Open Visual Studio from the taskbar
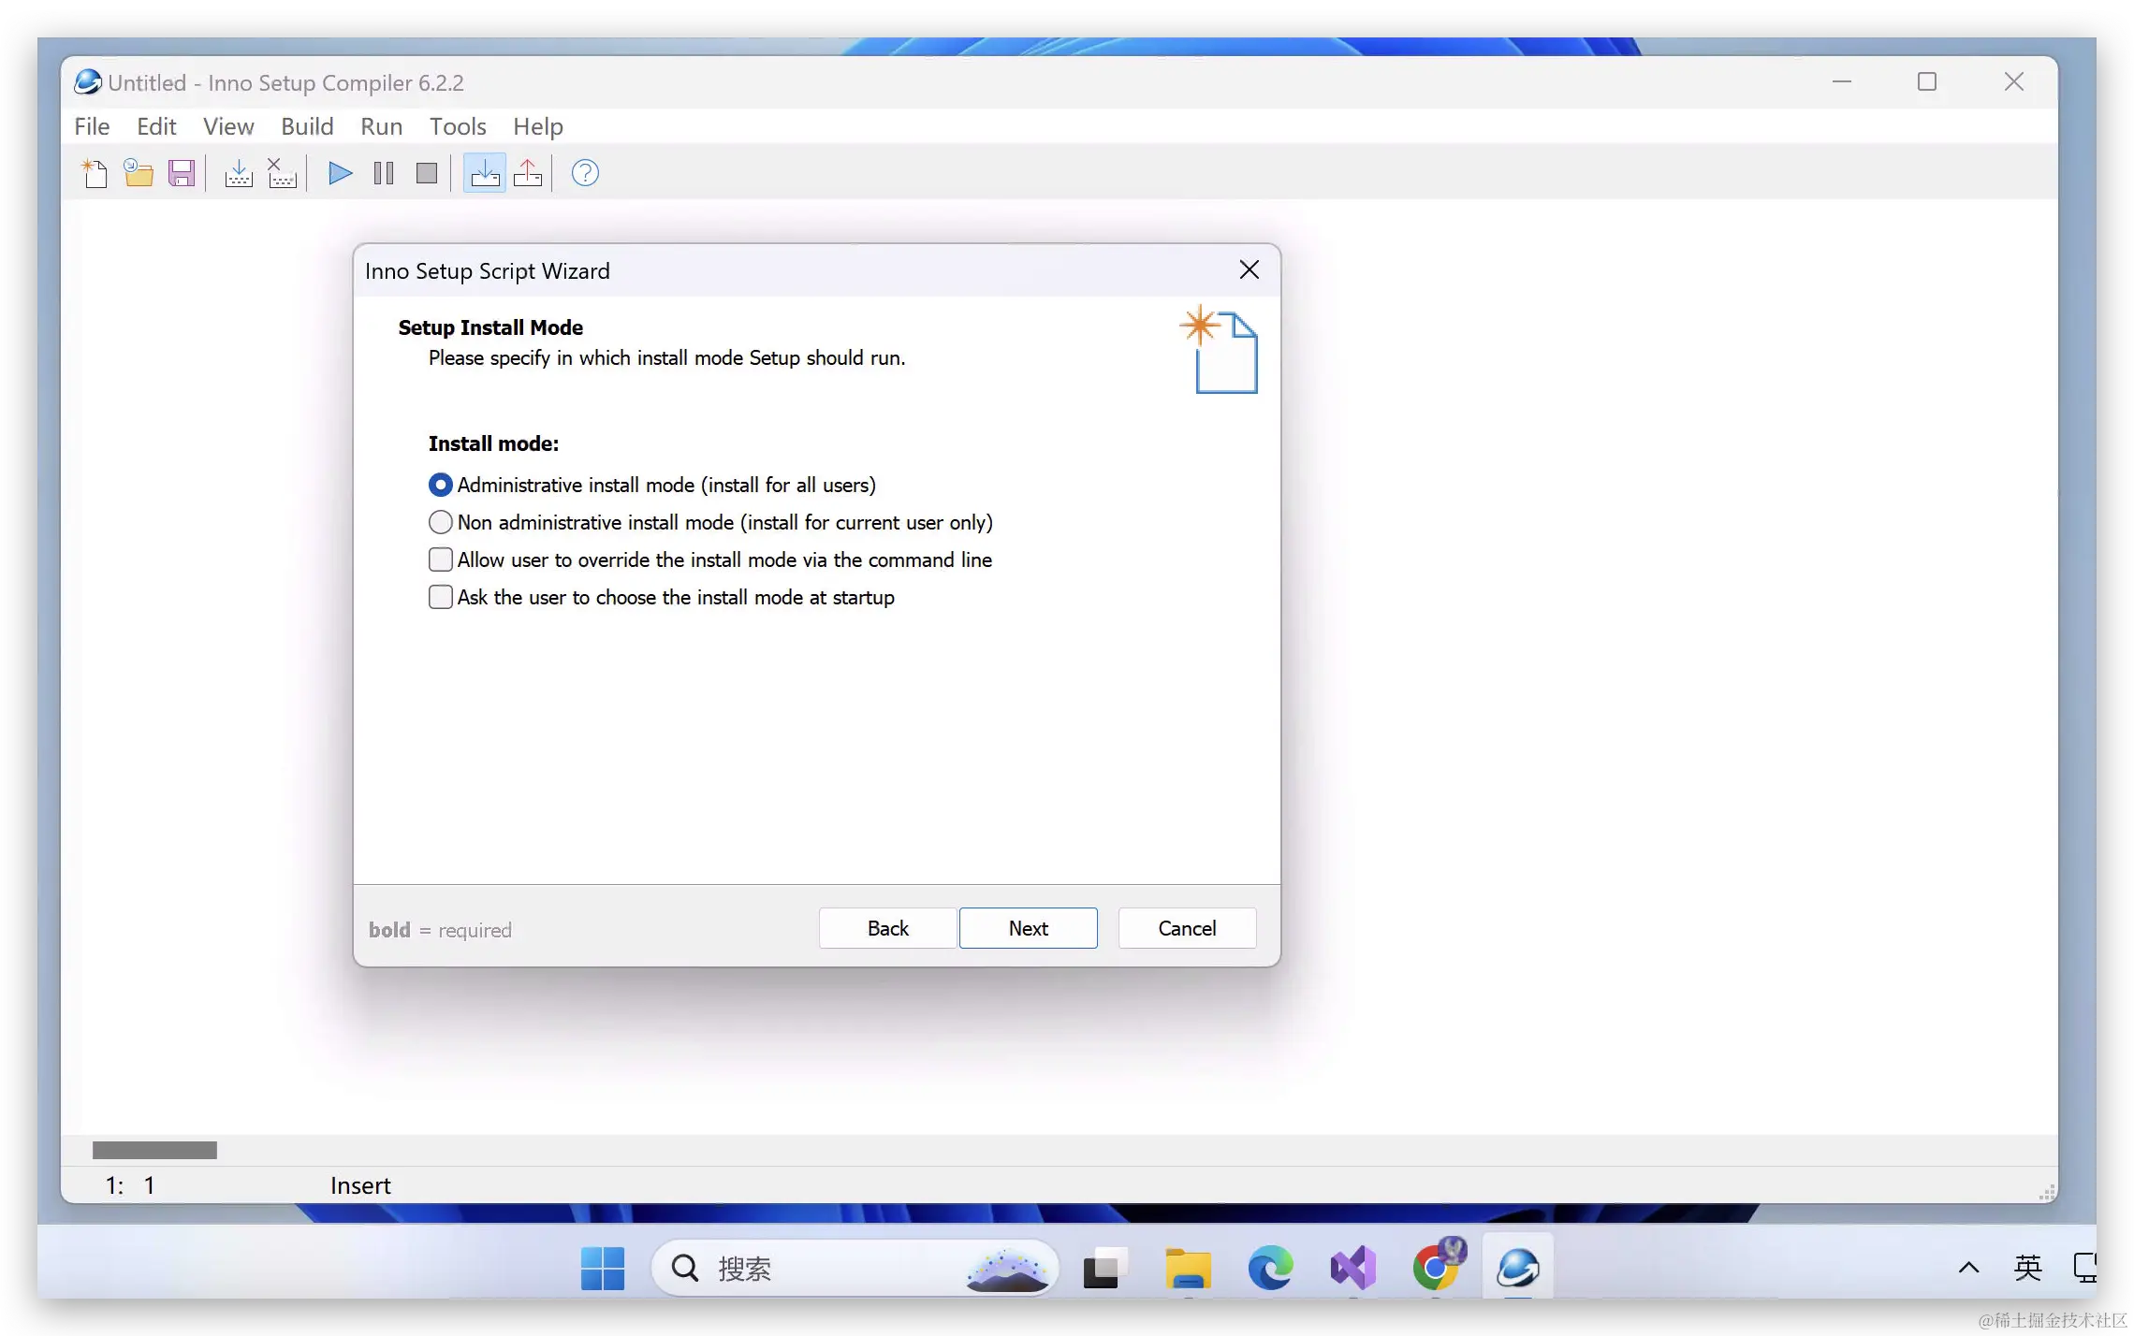 pyautogui.click(x=1353, y=1269)
